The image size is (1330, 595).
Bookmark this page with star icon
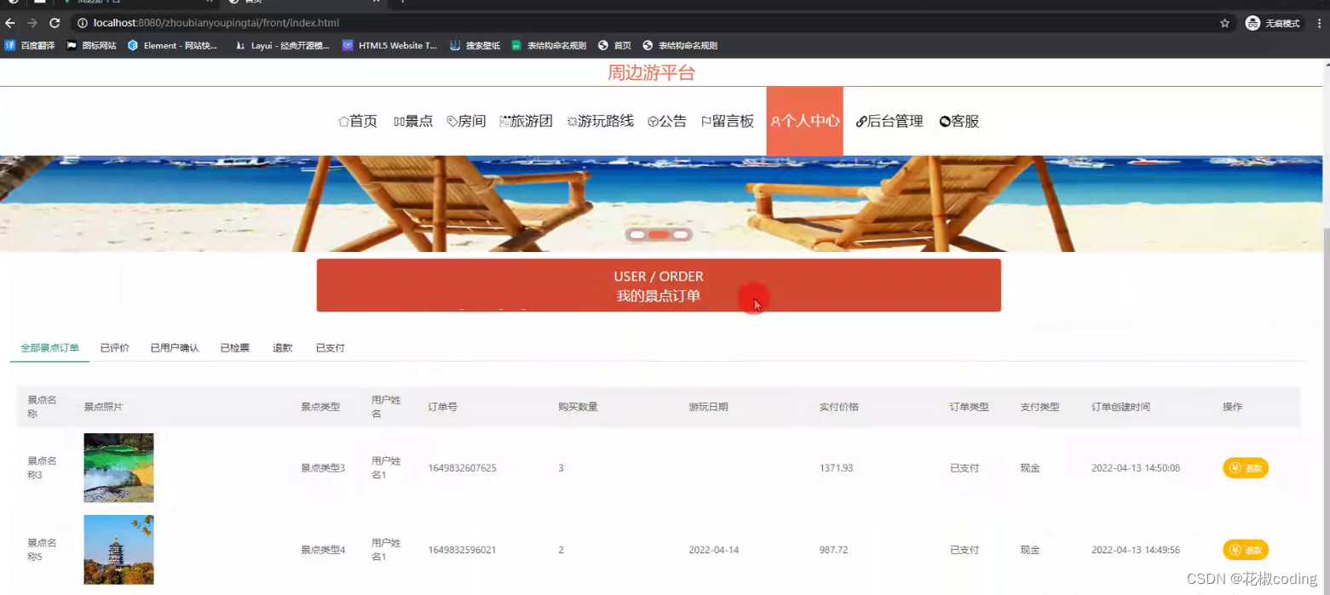click(x=1224, y=23)
